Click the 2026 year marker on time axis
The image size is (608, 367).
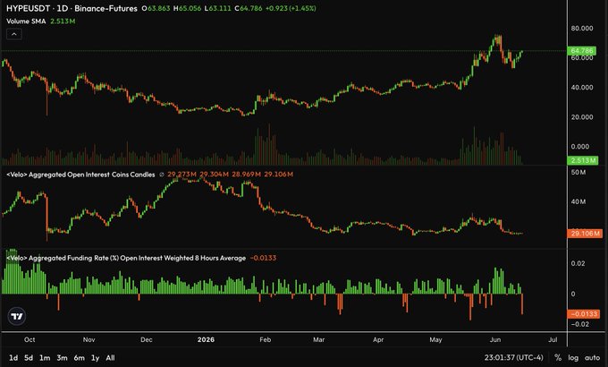(x=206, y=339)
